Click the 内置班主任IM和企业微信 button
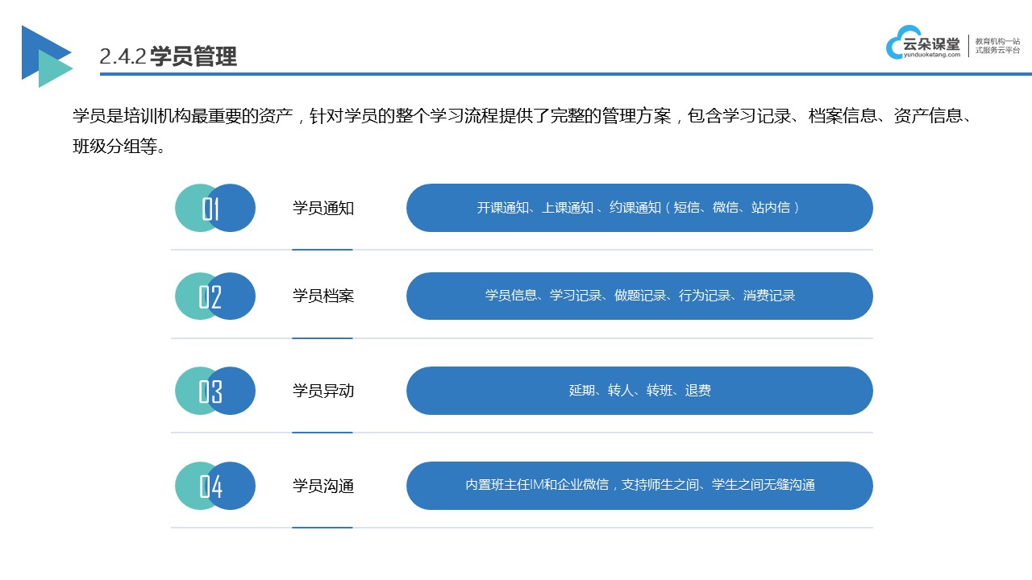This screenshot has height=580, width=1032. coord(639,485)
